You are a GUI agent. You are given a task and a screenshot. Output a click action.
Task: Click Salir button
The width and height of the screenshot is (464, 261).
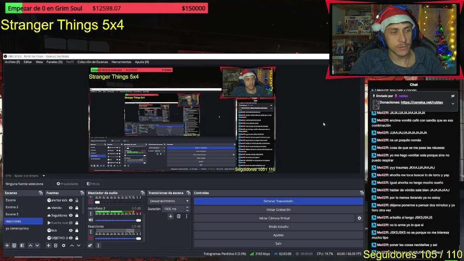pos(278,244)
